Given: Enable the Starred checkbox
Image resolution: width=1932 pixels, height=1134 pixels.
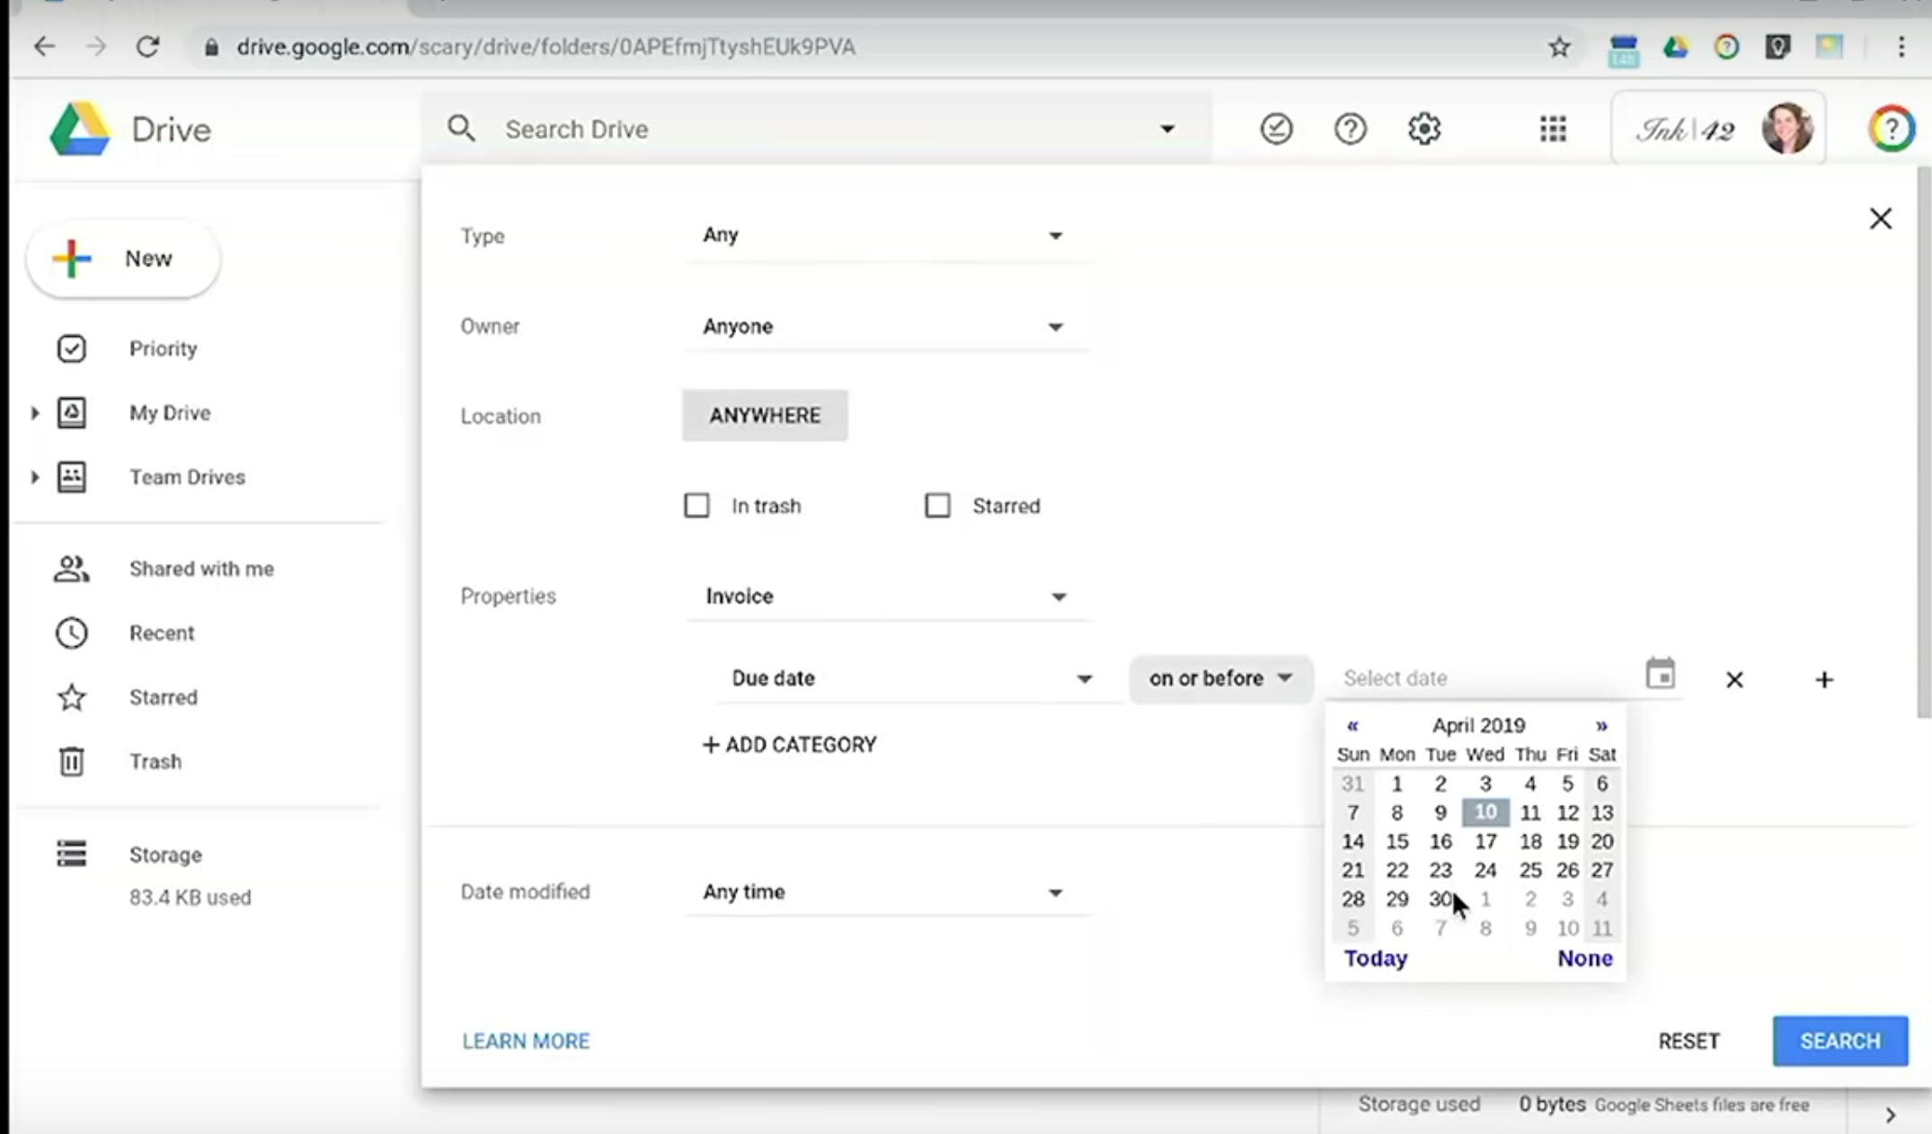Looking at the screenshot, I should coord(937,506).
